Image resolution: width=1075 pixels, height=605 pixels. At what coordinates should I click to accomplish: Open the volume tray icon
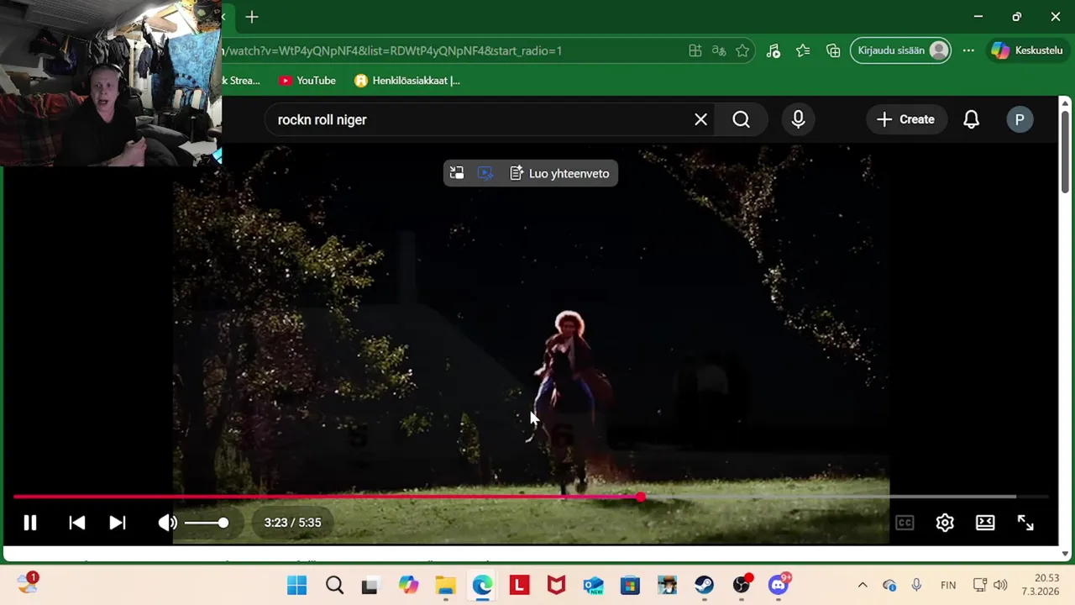999,585
